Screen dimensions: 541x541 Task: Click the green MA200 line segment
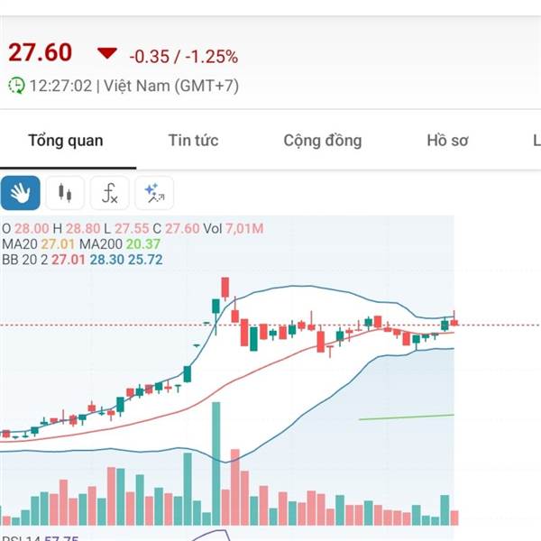(x=407, y=417)
